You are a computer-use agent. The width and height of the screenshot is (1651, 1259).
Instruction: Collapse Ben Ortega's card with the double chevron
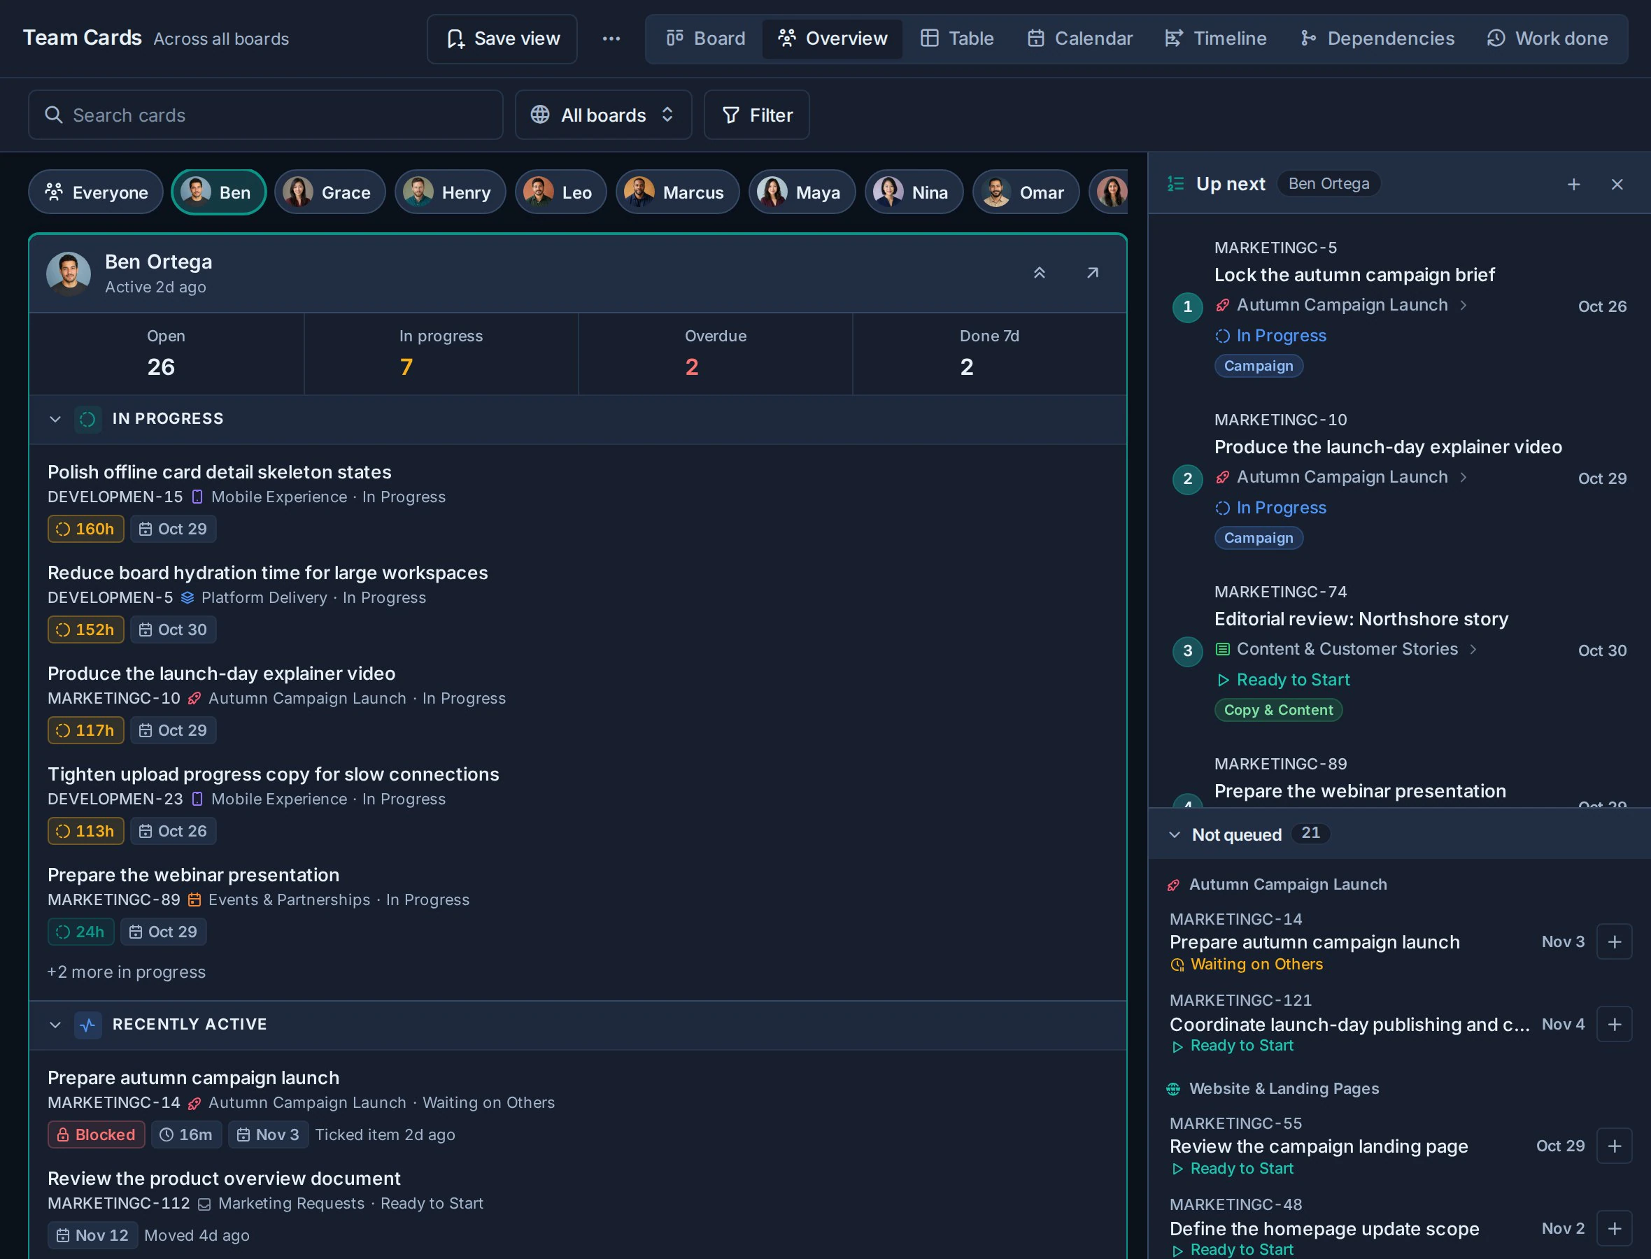[1039, 273]
